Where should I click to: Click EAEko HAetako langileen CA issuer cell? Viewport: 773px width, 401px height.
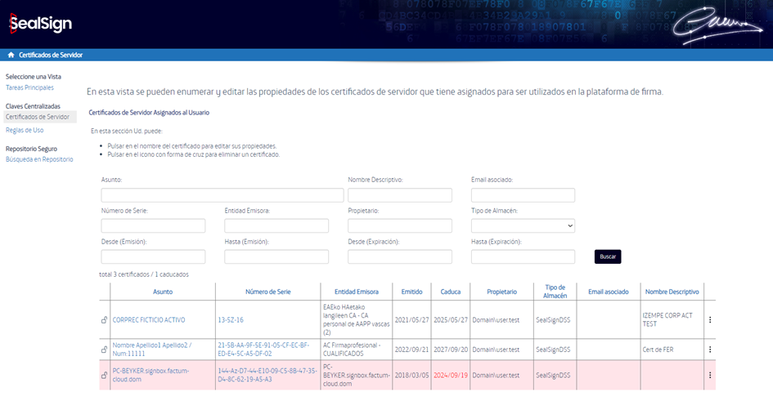(356, 320)
